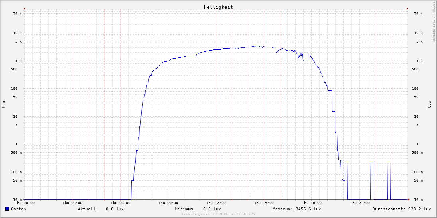Click the blue Garten legend color box
The image size is (437, 218).
[x=7, y=209]
